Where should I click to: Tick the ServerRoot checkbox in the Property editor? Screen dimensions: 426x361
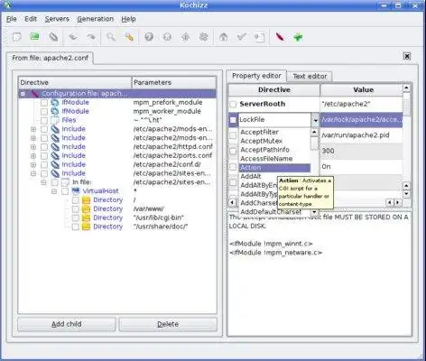(x=233, y=105)
